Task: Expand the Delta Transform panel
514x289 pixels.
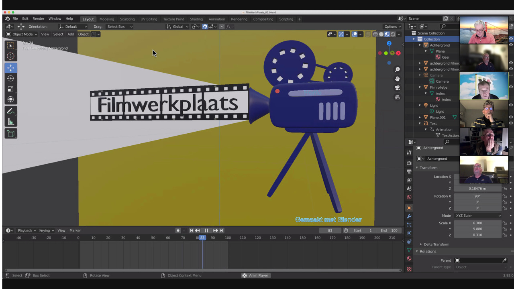Action: (436, 244)
